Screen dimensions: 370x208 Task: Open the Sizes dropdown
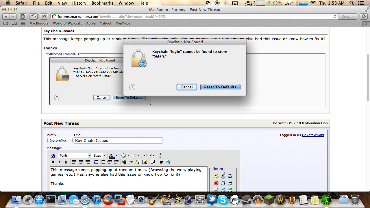[x=99, y=155]
